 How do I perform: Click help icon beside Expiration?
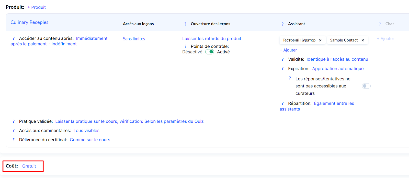pyautogui.click(x=282, y=69)
